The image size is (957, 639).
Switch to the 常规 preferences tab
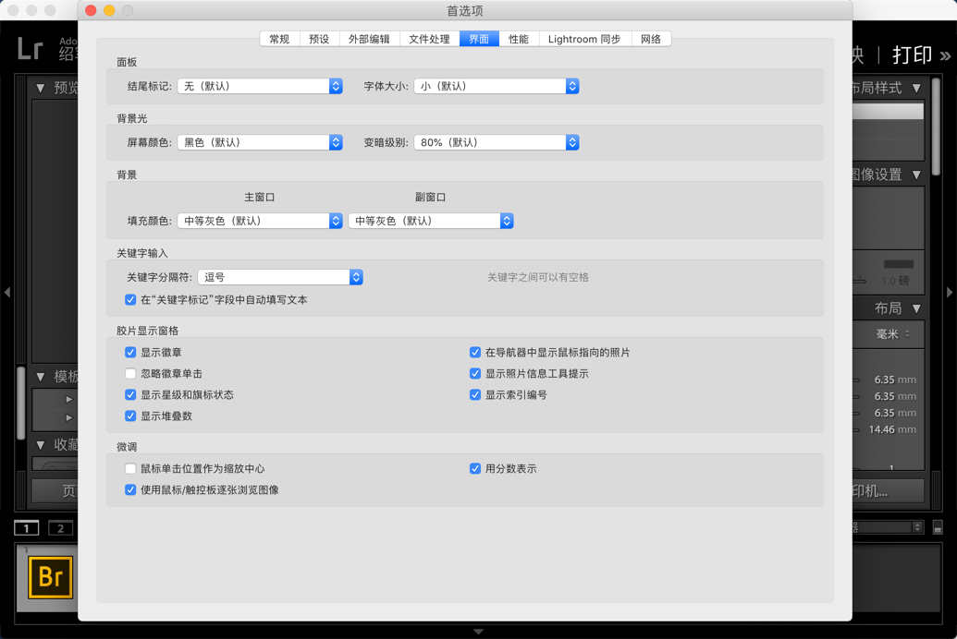(x=278, y=39)
